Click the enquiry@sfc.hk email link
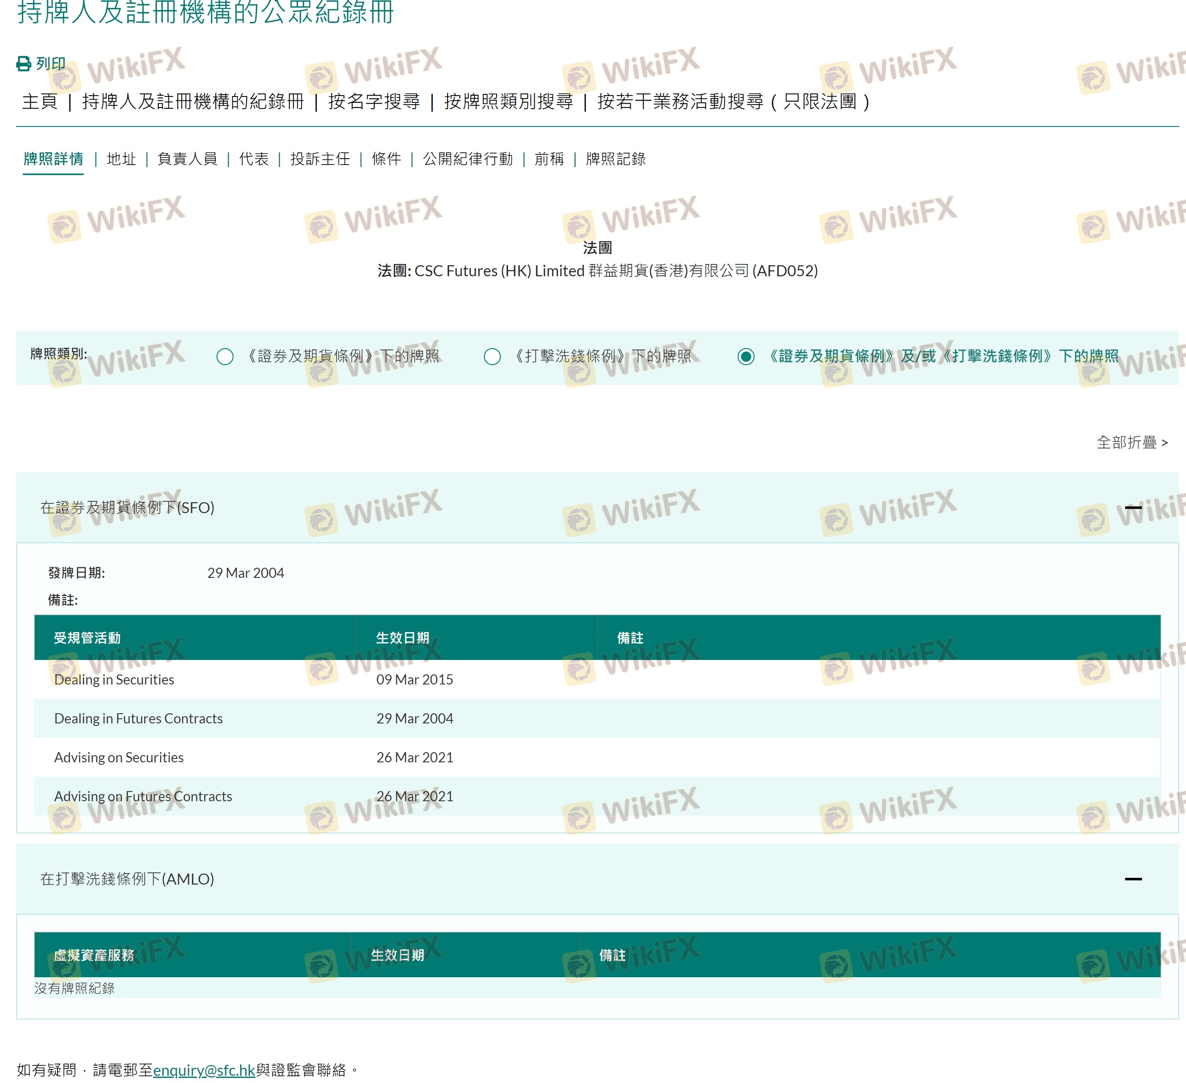The image size is (1186, 1083). [x=203, y=1069]
